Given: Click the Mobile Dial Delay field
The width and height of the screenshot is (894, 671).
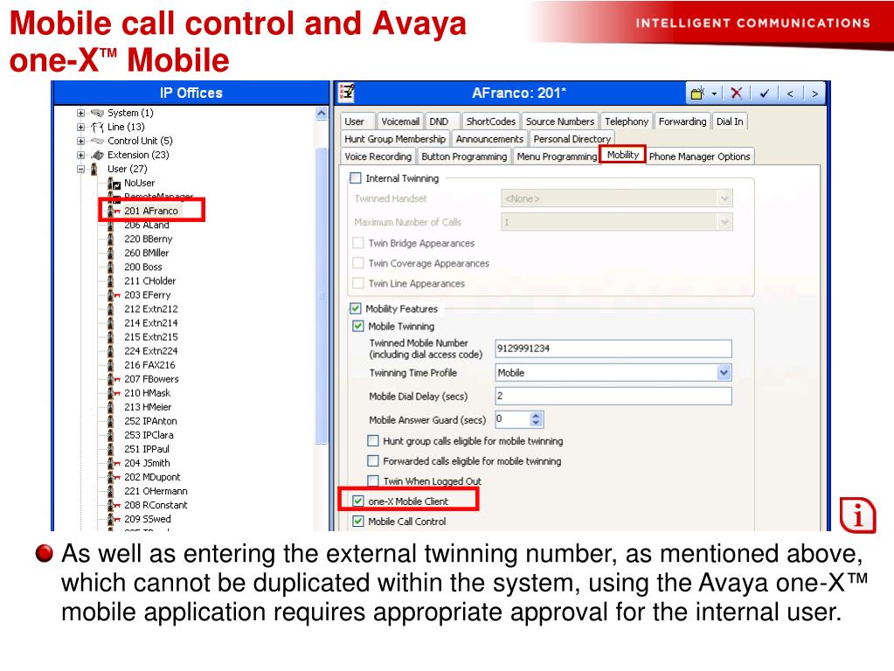Looking at the screenshot, I should point(613,396).
